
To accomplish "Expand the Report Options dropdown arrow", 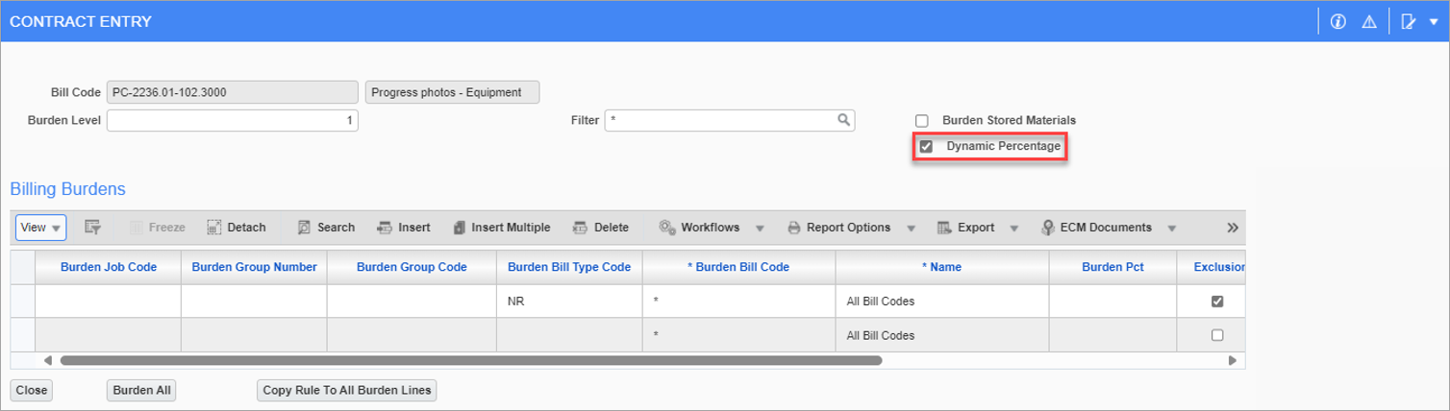I will pos(911,229).
